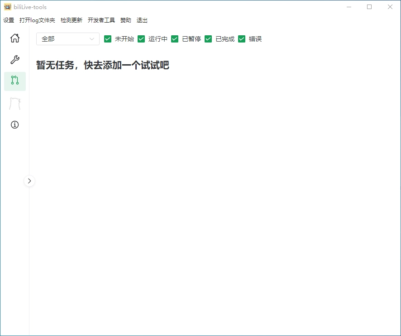401x336 pixels.
Task: Uncheck the 未开始 filter checkbox
Action: pyautogui.click(x=108, y=39)
